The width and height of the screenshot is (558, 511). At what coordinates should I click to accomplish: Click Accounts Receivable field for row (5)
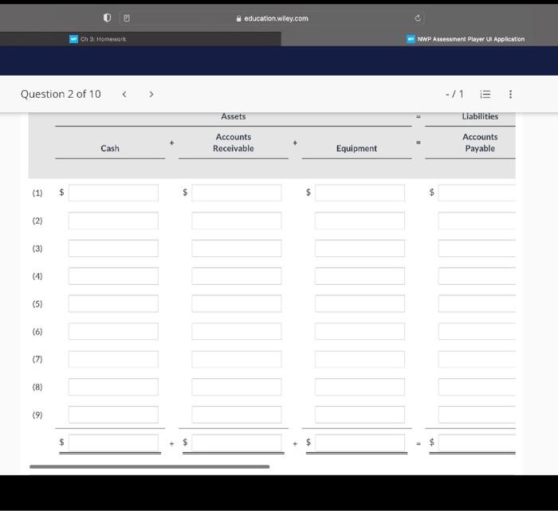tap(236, 304)
